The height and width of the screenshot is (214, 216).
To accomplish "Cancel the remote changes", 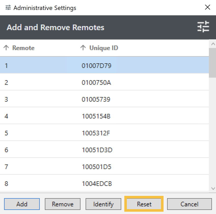I will tap(189, 204).
